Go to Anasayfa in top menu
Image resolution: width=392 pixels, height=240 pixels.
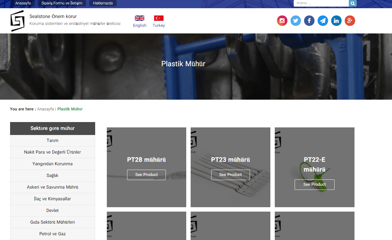[x=23, y=3]
